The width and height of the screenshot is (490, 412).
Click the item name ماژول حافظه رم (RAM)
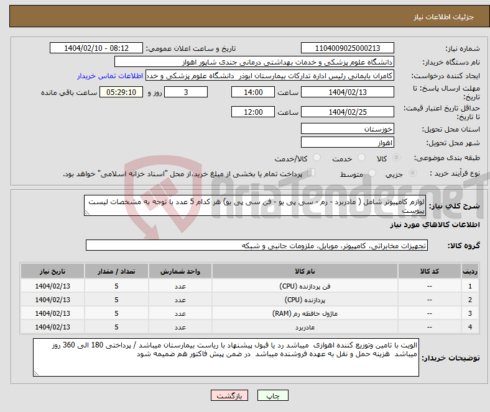(305, 313)
